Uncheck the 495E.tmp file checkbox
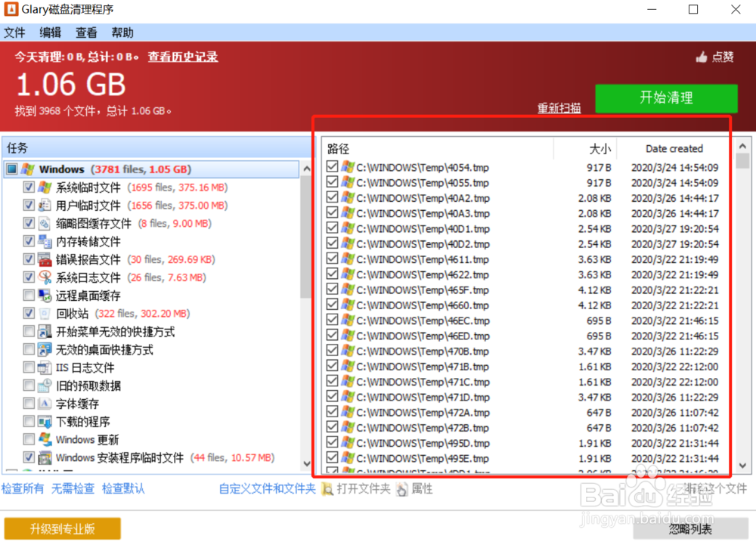The image size is (756, 545). pyautogui.click(x=332, y=457)
